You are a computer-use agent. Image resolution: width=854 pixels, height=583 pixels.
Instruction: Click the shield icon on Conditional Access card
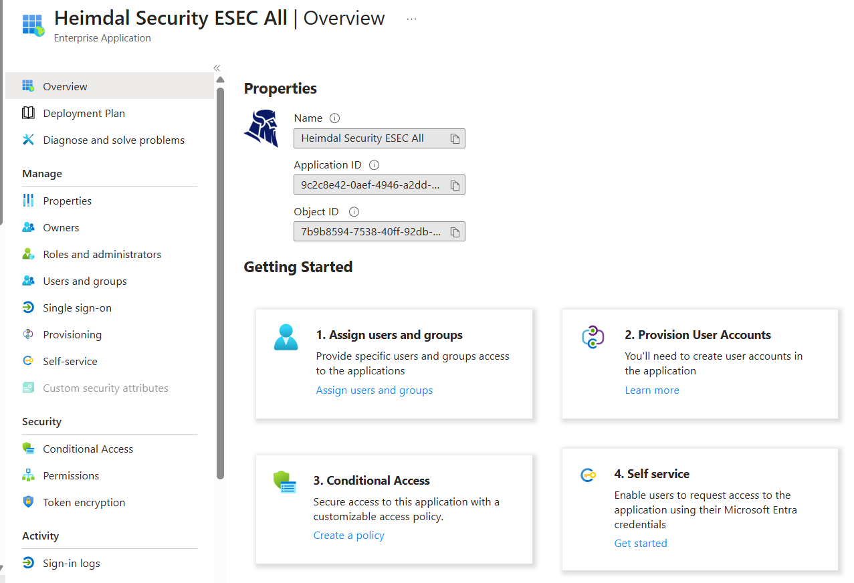tap(284, 482)
